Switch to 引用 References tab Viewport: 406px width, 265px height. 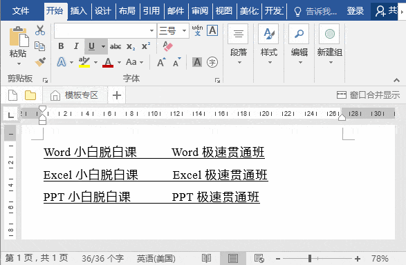pyautogui.click(x=151, y=11)
